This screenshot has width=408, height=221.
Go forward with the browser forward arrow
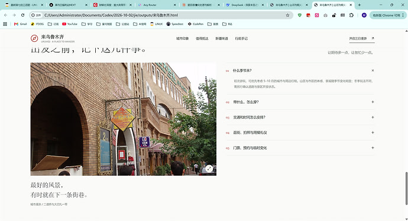click(14, 15)
